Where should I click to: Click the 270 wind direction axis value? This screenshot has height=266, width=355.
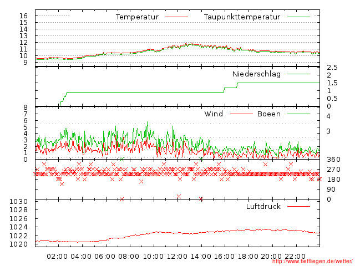333,170
